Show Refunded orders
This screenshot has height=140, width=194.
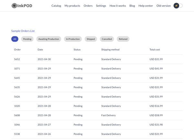123,39
